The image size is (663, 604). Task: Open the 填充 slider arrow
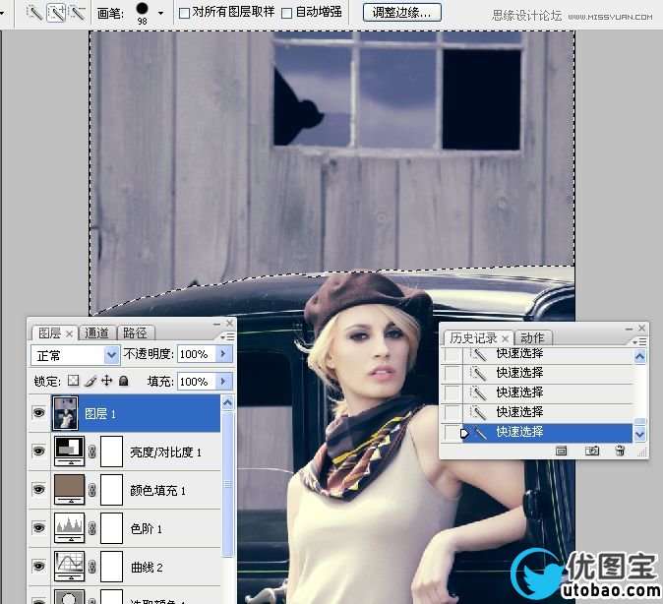click(224, 382)
